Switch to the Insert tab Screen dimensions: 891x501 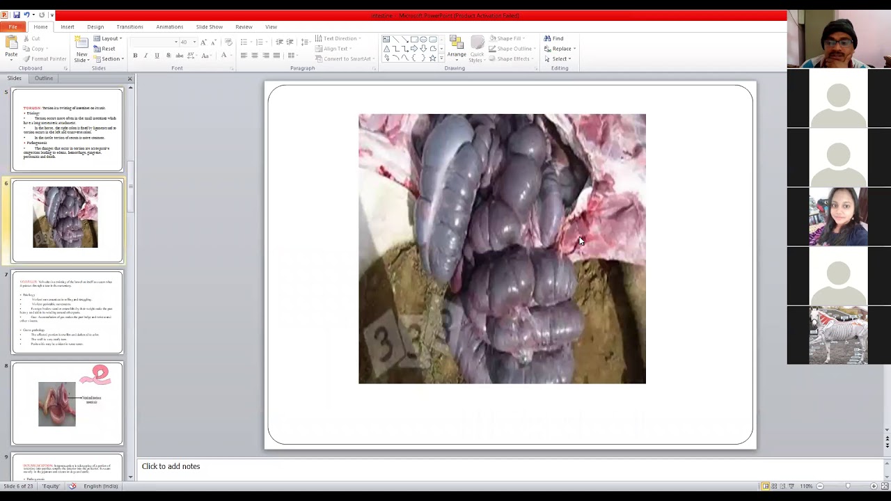(x=68, y=26)
